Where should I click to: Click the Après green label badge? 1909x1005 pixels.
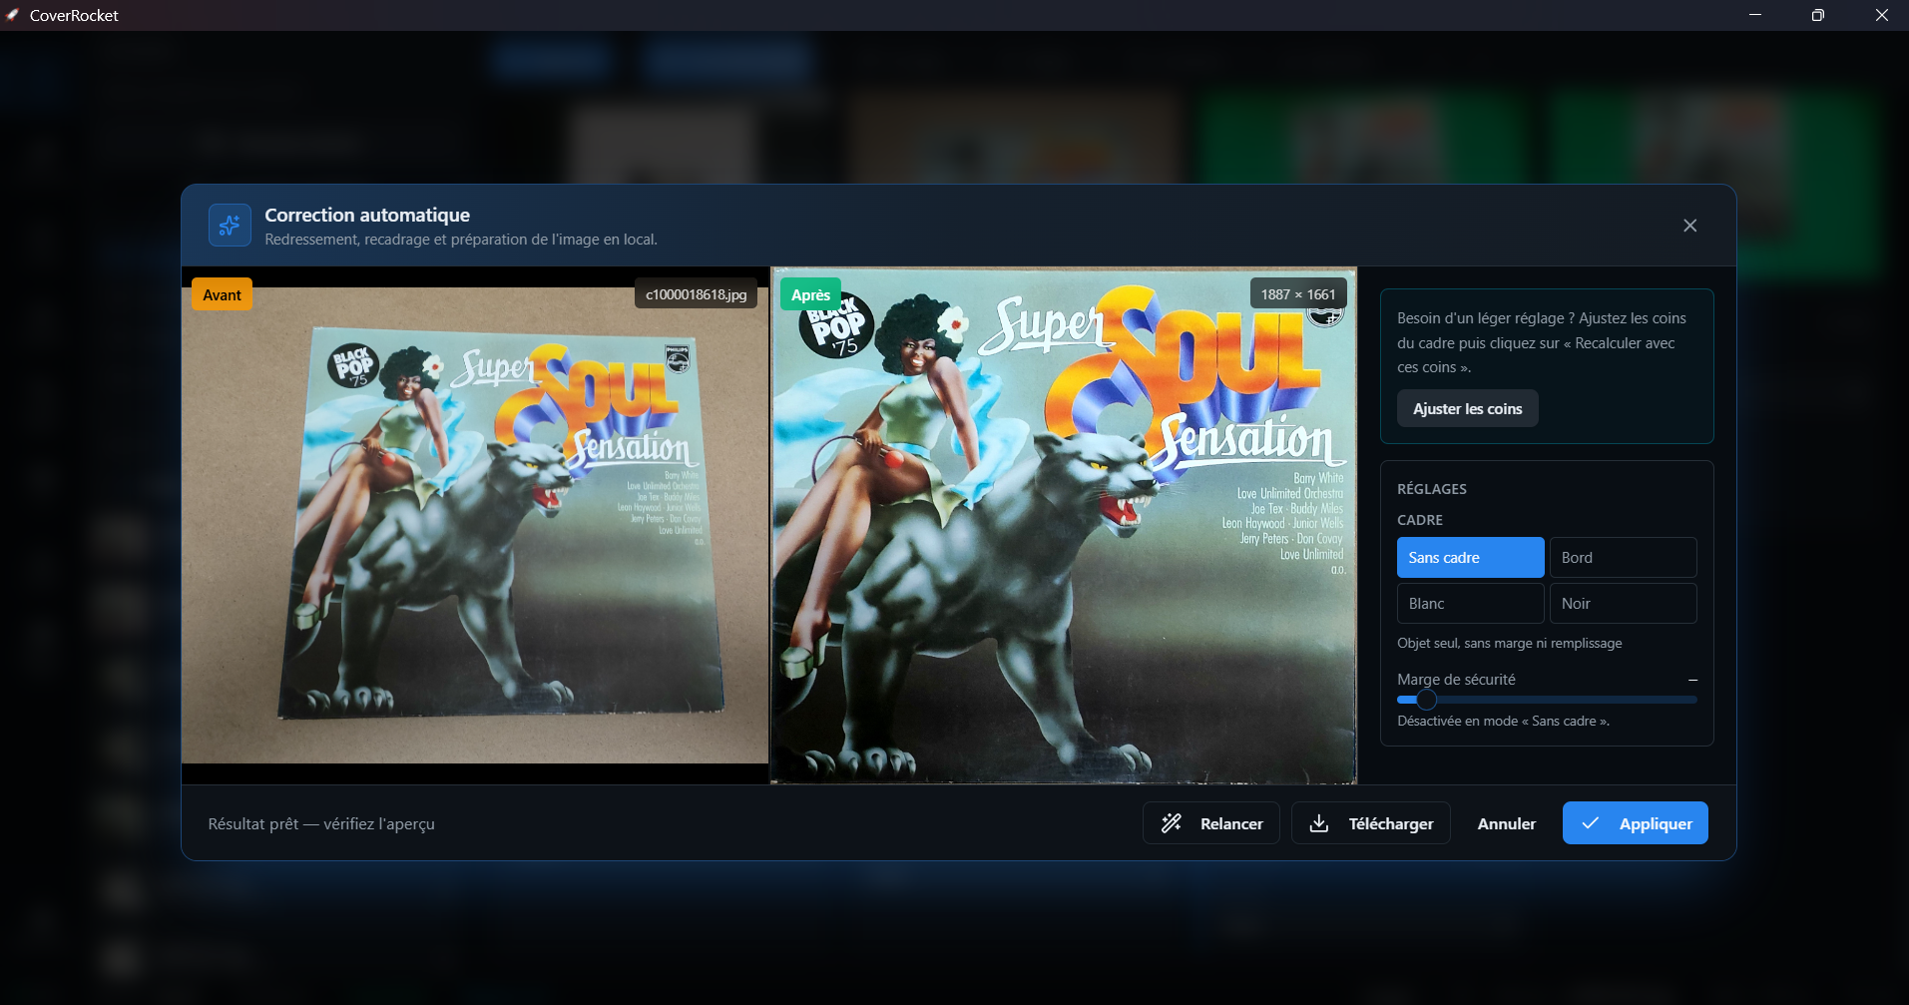810,294
